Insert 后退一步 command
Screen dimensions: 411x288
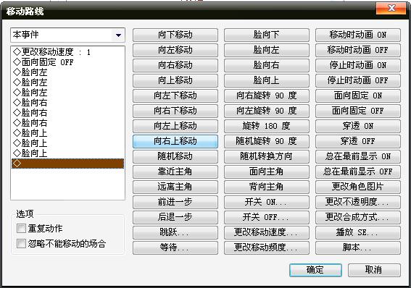pos(175,217)
